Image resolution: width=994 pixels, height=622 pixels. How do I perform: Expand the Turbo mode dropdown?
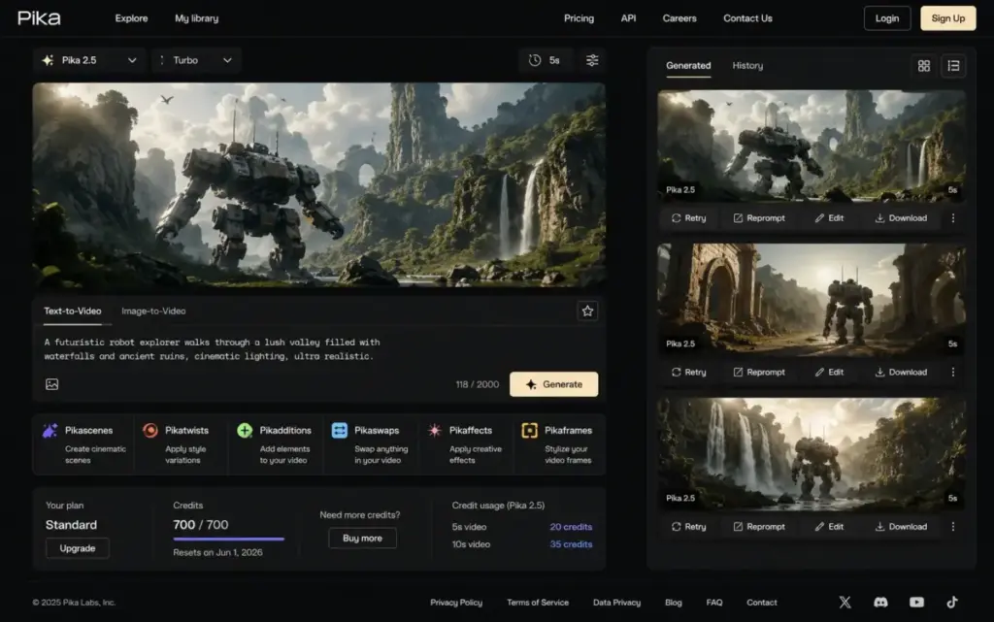coord(196,60)
